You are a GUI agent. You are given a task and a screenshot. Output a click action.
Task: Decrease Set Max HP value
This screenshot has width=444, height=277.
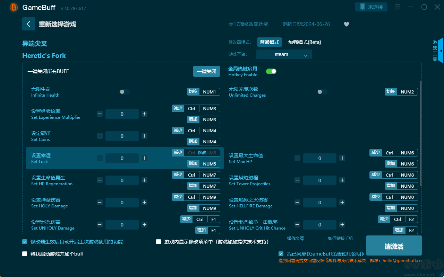[x=297, y=158]
